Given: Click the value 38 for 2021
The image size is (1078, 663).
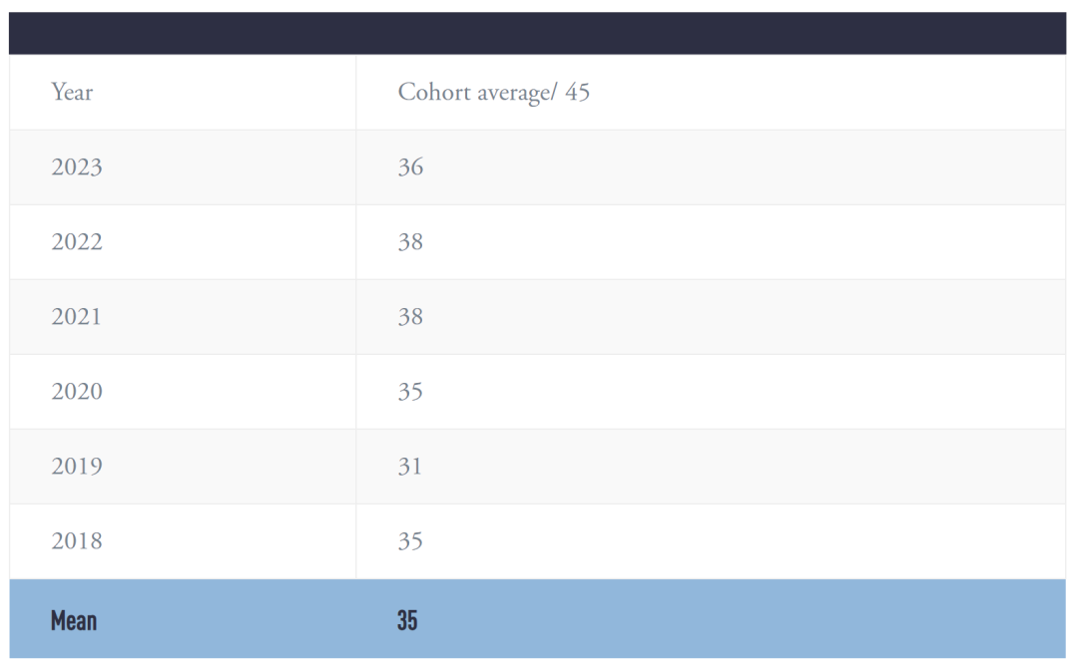Looking at the screenshot, I should 410,317.
